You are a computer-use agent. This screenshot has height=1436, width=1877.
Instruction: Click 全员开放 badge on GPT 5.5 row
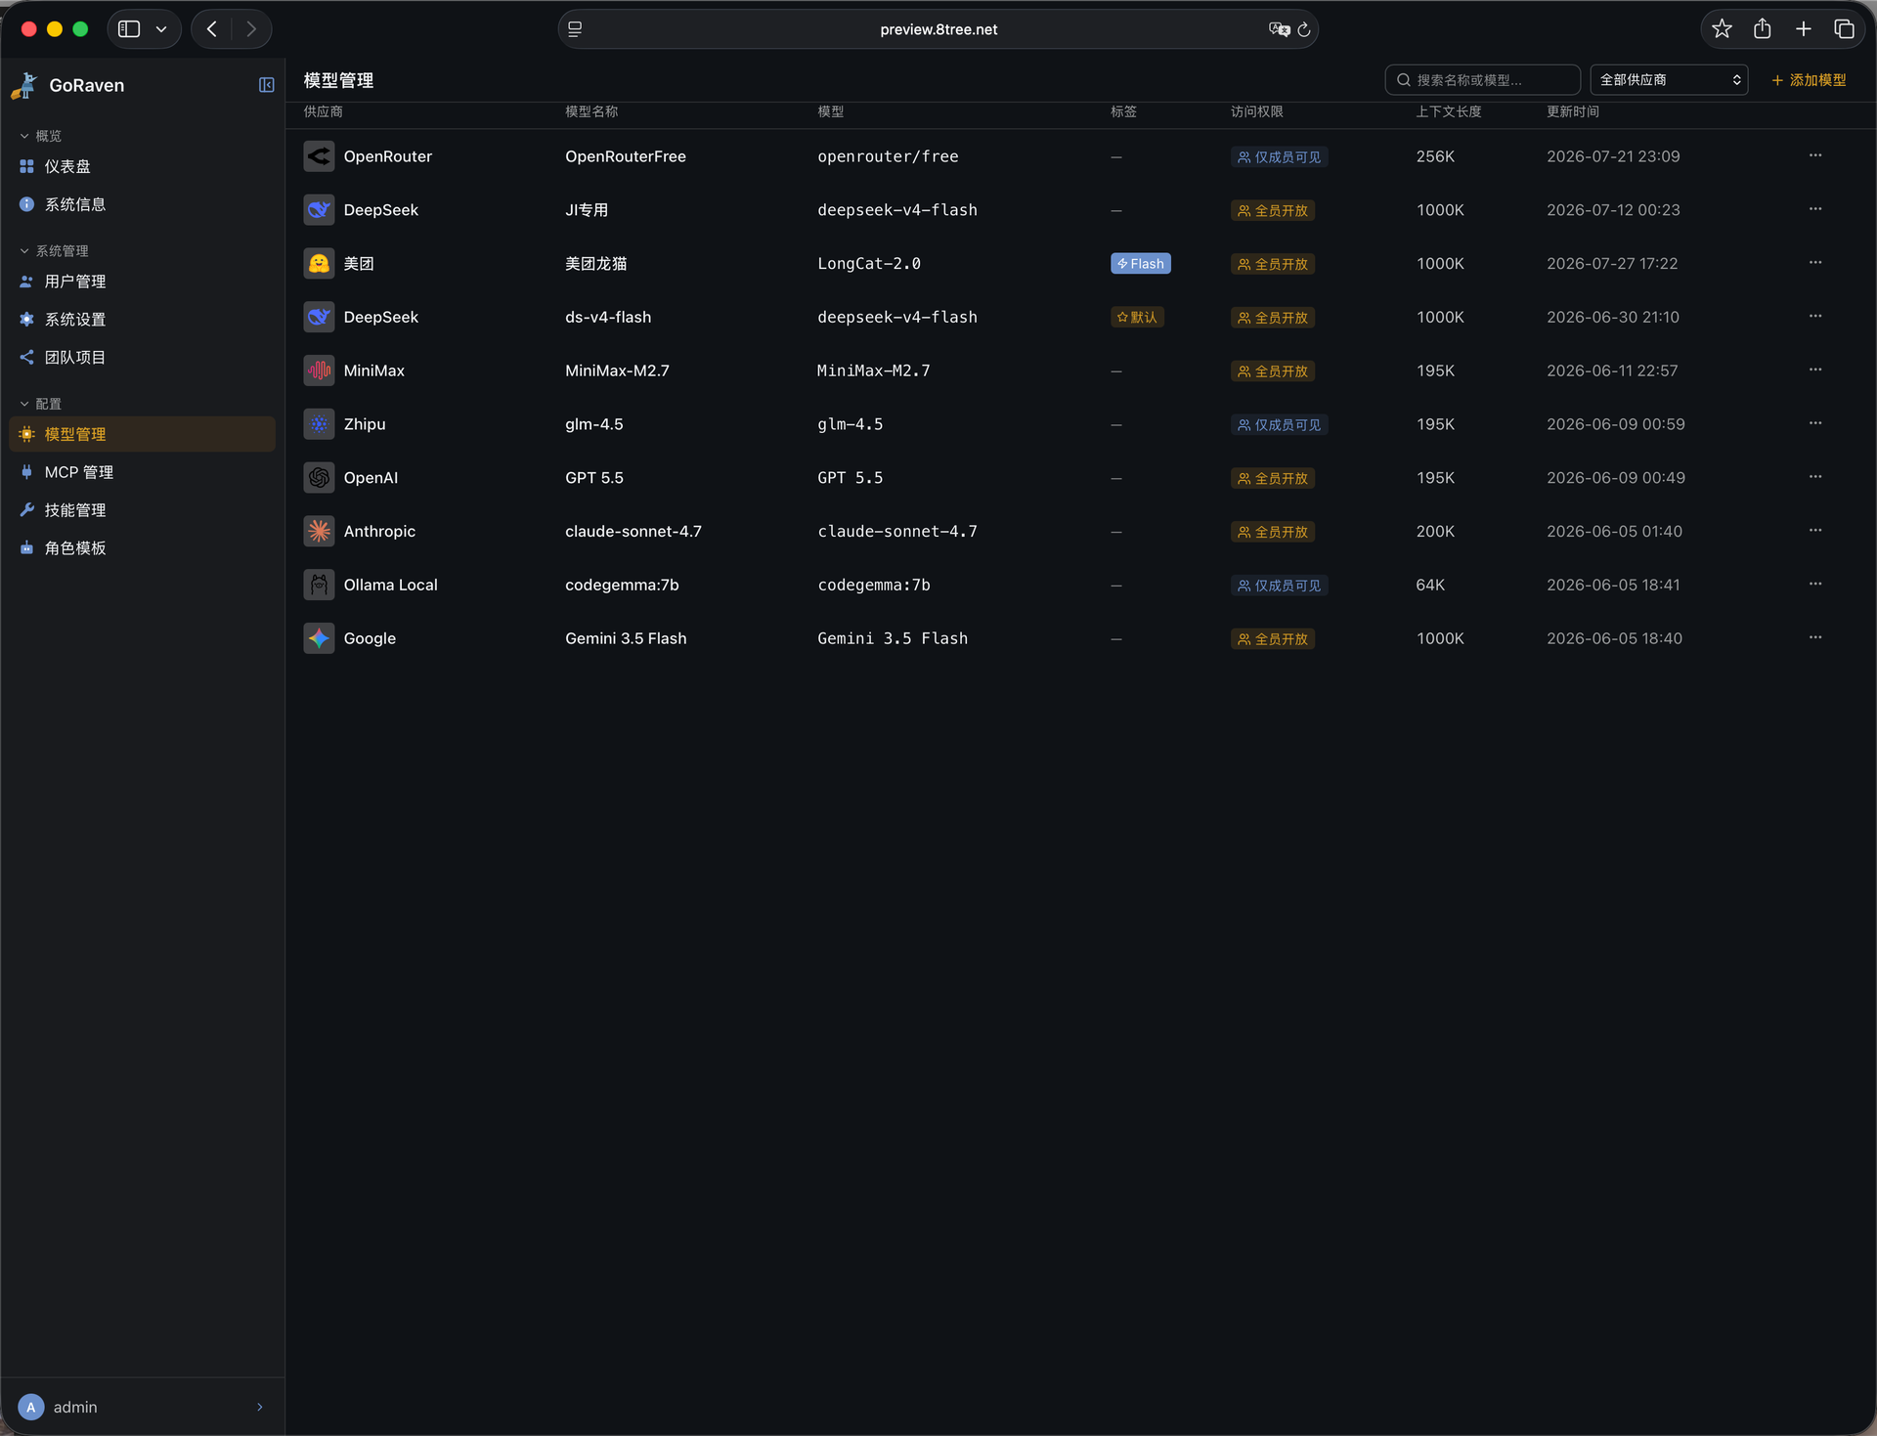[1272, 479]
